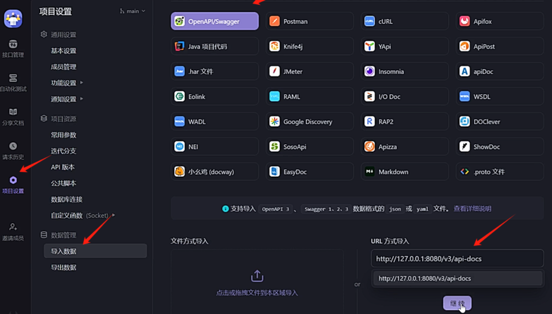
Task: Select WADL import format
Action: (x=215, y=121)
